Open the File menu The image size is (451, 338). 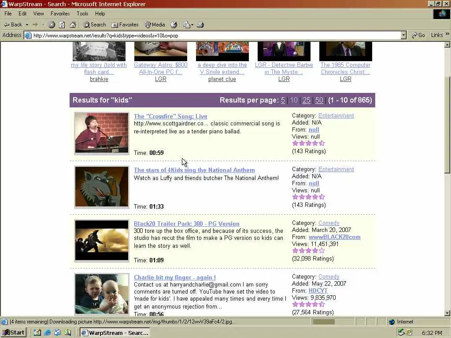(x=8, y=14)
